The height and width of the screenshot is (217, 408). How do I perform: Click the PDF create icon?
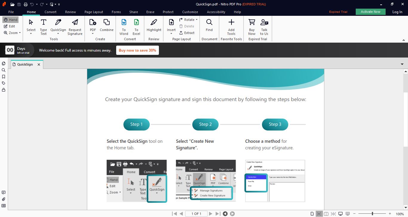(x=93, y=22)
